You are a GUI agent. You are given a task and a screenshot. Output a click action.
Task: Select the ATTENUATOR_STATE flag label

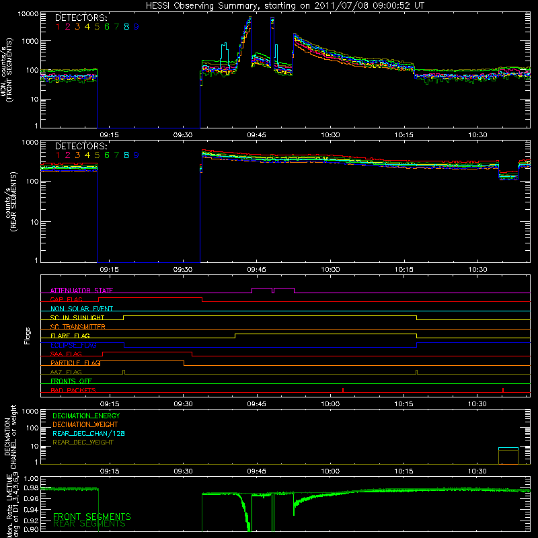(x=81, y=291)
